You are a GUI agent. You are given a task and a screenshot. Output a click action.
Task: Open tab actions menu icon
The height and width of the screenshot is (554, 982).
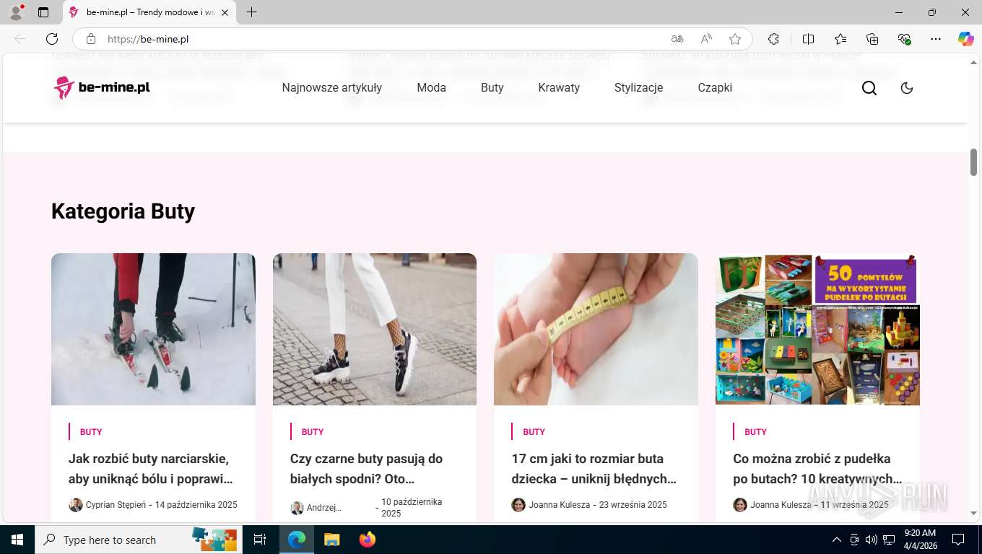(x=43, y=12)
